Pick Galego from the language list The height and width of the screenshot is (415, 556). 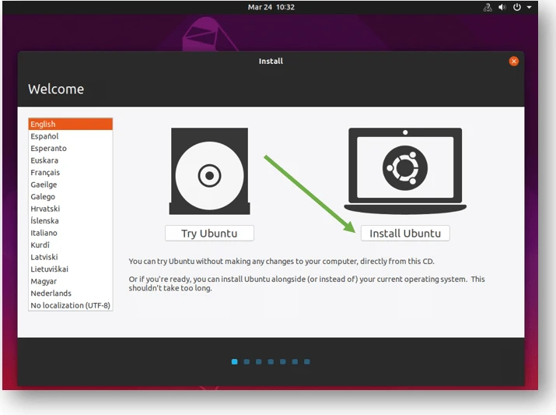70,196
